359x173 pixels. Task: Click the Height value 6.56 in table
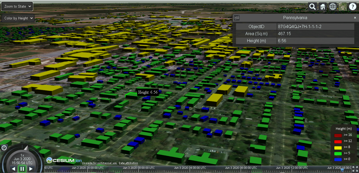[x=282, y=41]
